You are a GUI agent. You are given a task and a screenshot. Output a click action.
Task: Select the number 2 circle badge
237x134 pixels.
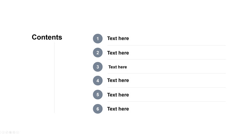coord(98,53)
